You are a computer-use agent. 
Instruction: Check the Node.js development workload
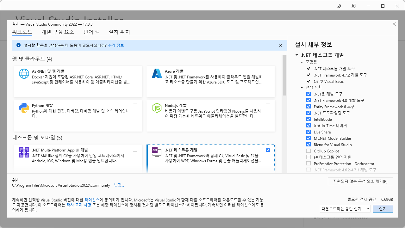(268, 105)
